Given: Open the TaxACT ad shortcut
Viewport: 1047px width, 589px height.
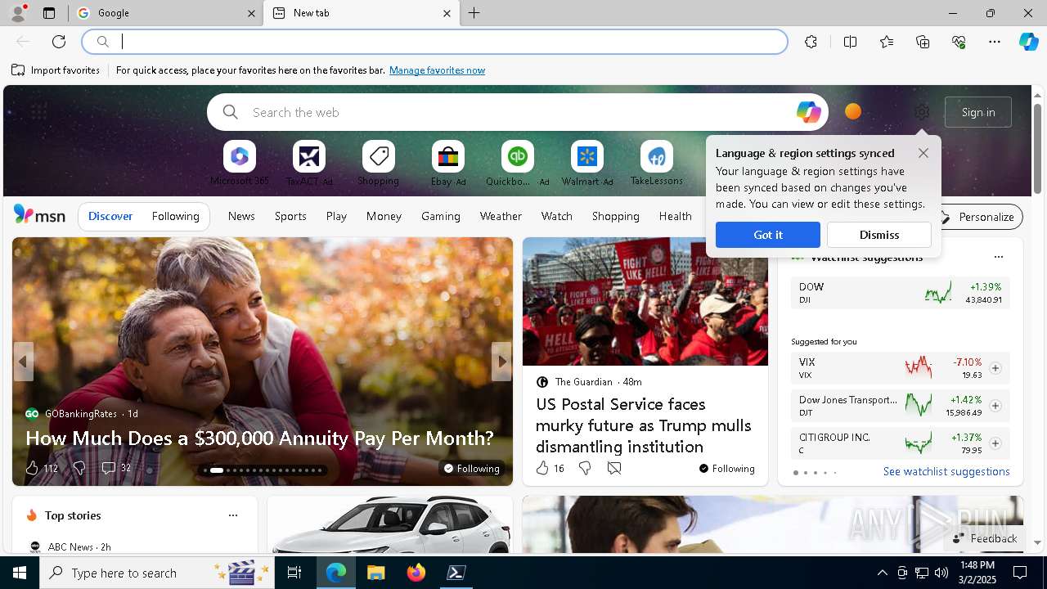Looking at the screenshot, I should click(309, 163).
